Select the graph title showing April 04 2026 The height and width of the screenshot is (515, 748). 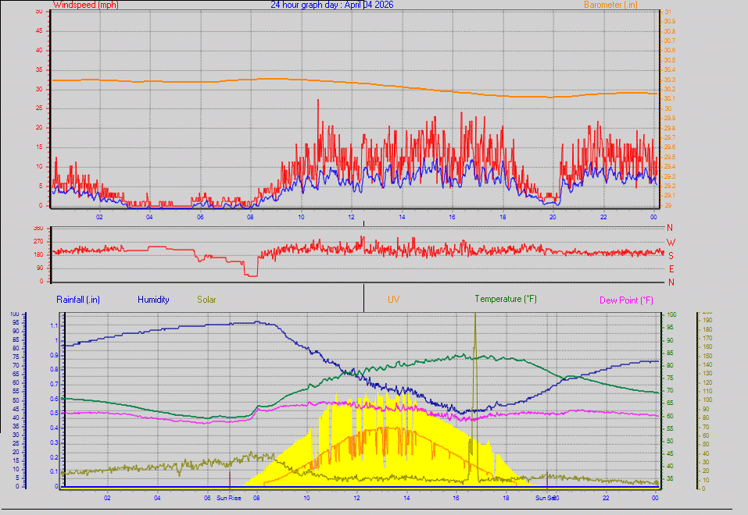coord(331,5)
